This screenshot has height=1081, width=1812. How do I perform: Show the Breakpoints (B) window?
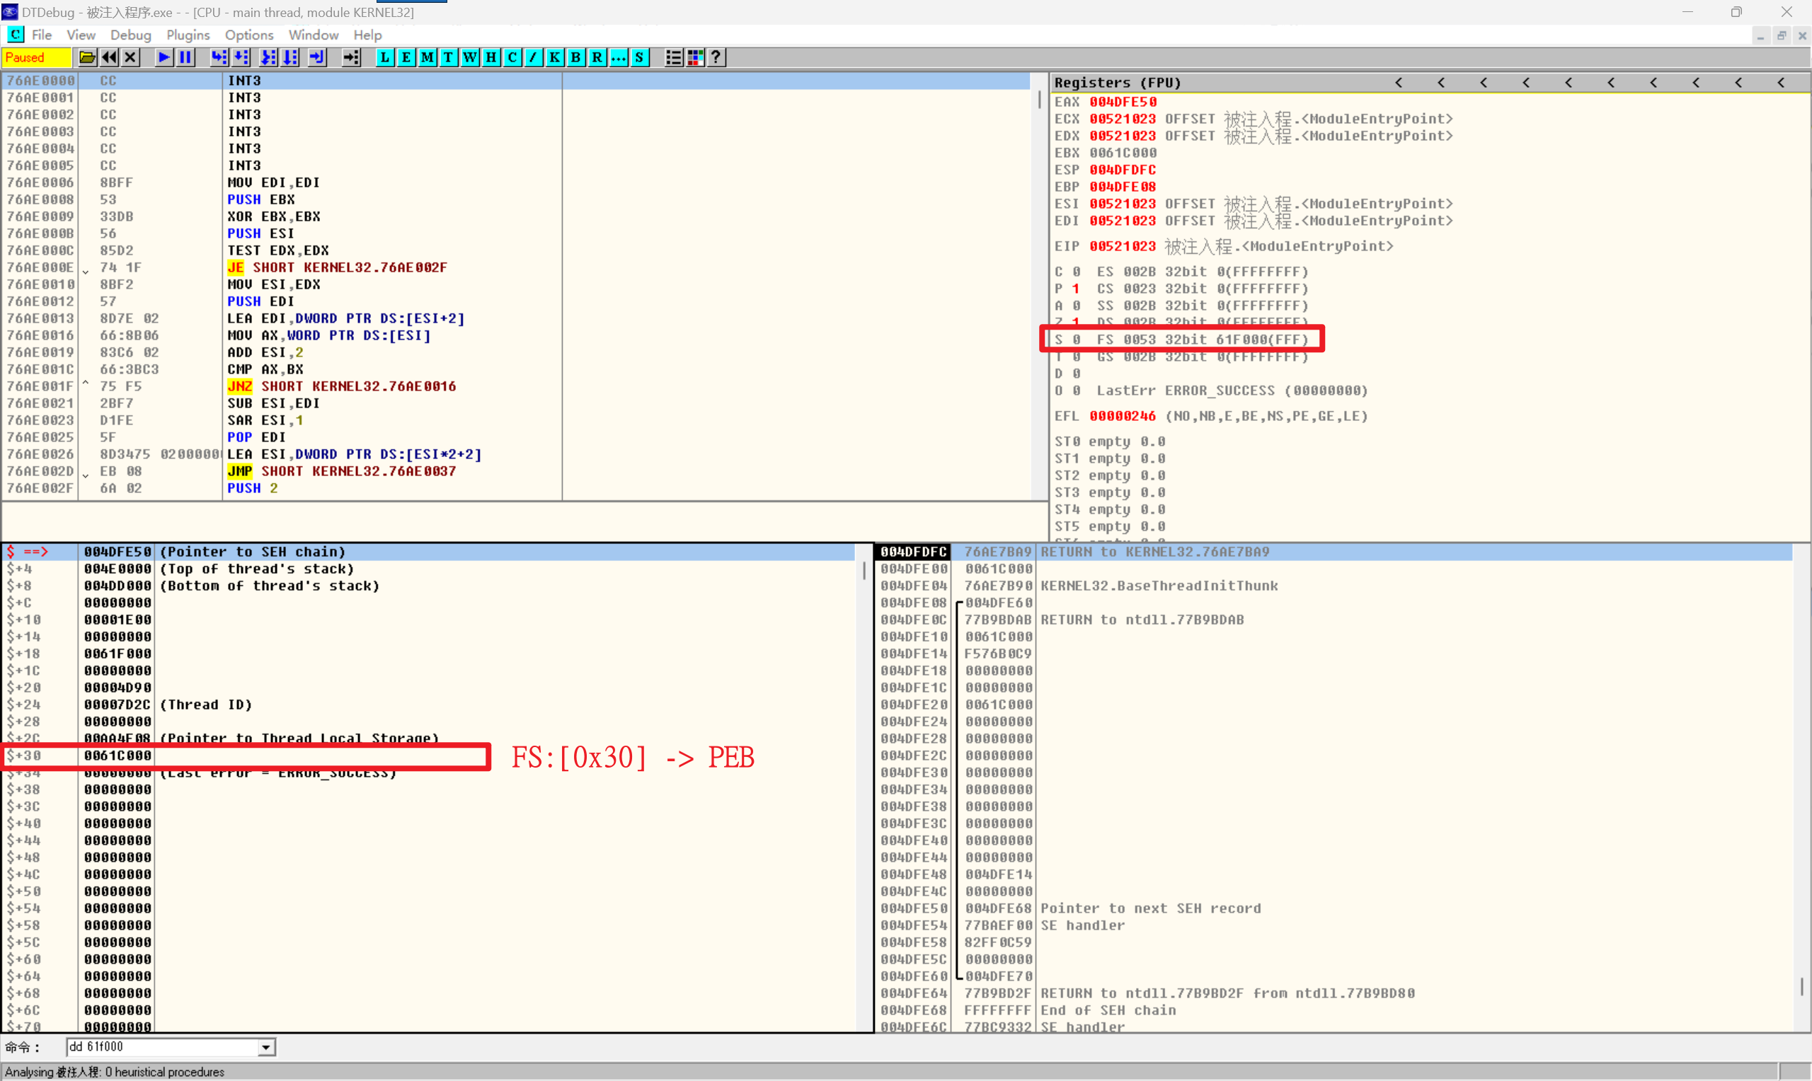575,57
